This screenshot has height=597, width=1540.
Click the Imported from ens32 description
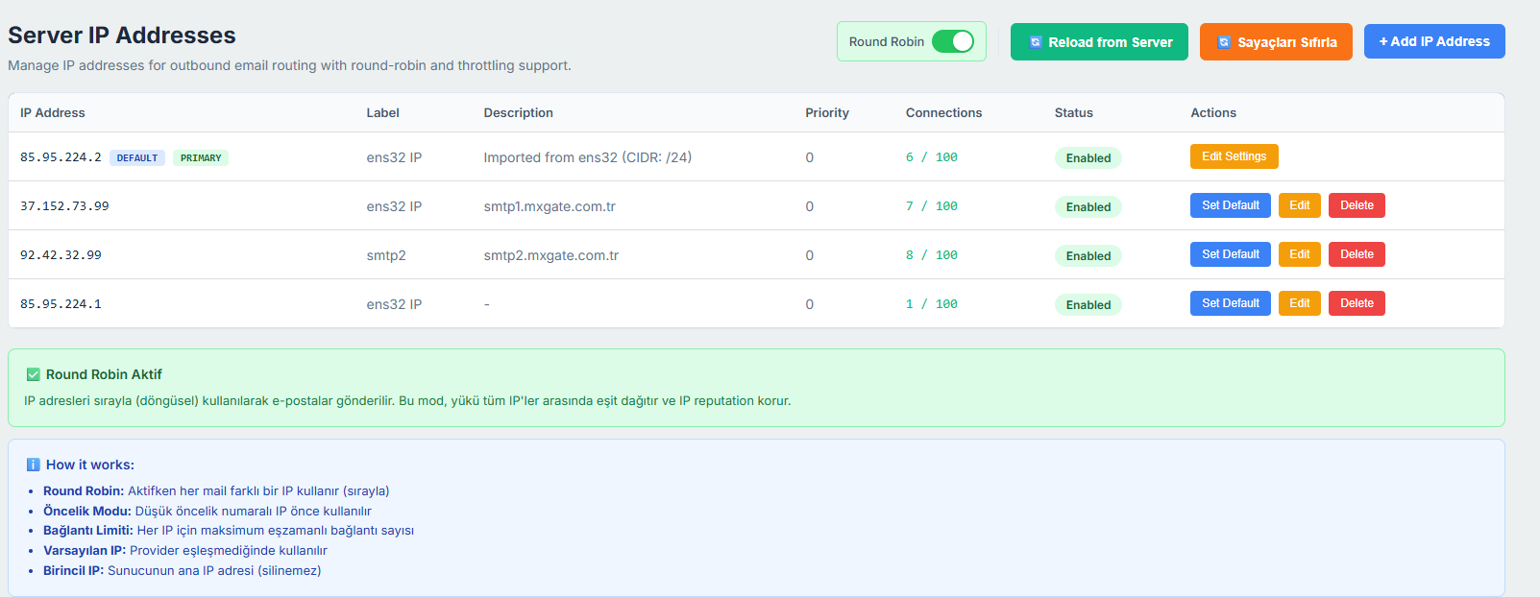tap(587, 157)
